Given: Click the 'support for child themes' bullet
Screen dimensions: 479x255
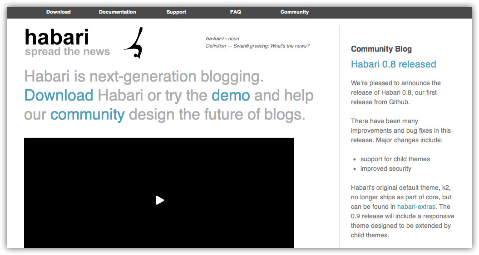Looking at the screenshot, I should (395, 159).
